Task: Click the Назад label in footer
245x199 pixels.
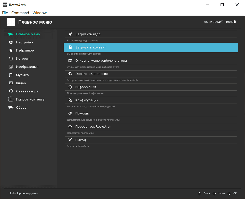Action: click(222, 193)
